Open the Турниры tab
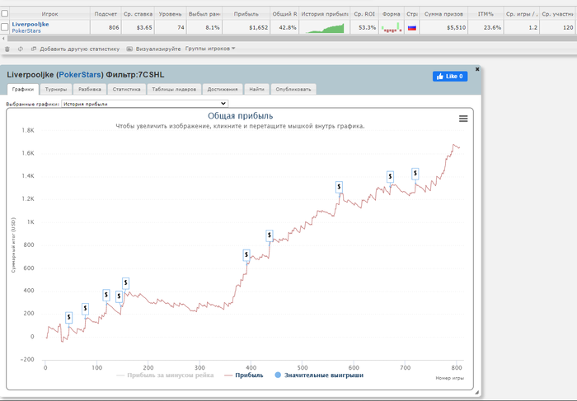Screen dimensions: 577x401 (x=56, y=89)
